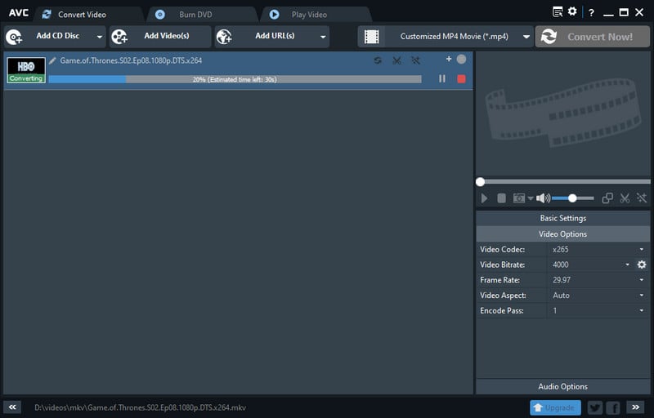Pause the conversion in progress

pyautogui.click(x=442, y=78)
